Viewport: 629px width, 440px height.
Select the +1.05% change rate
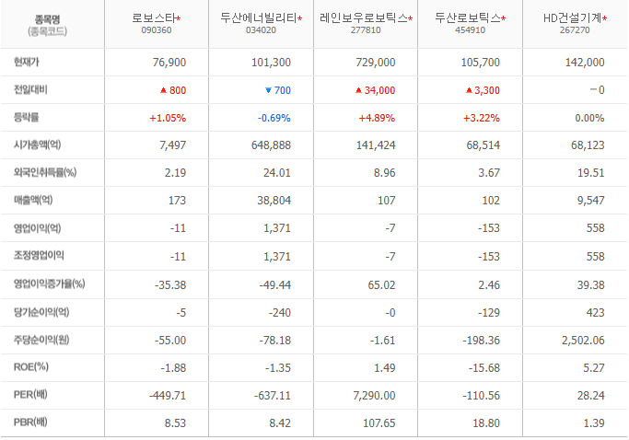pos(168,118)
